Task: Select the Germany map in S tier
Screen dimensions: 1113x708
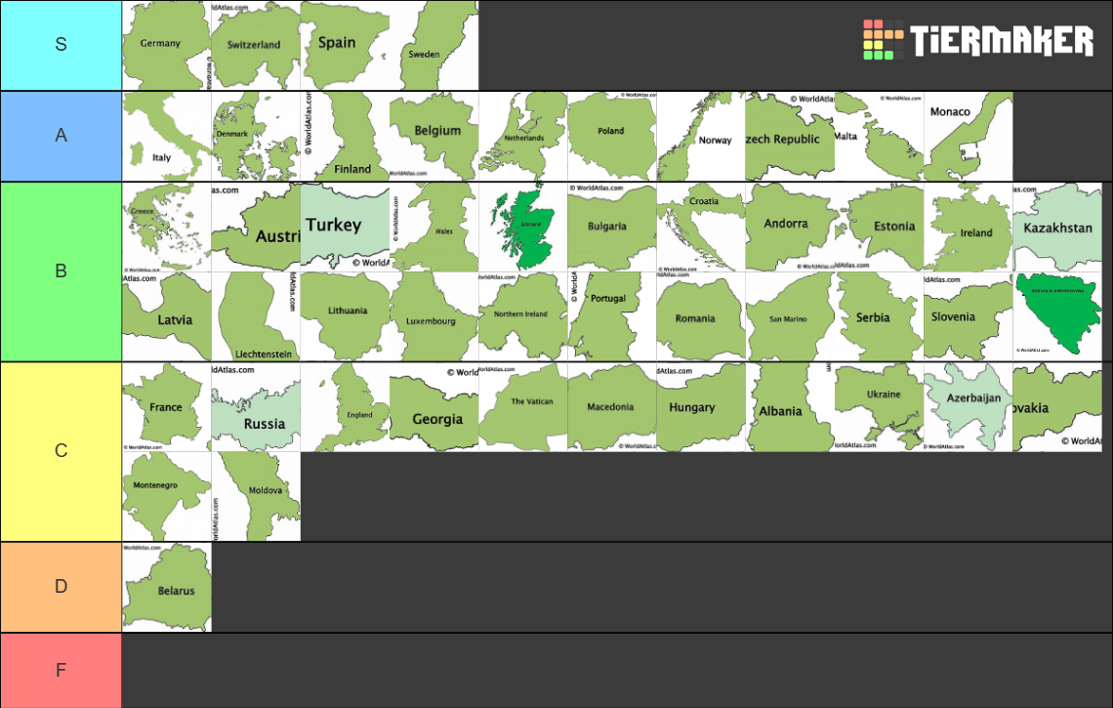Action: 164,44
